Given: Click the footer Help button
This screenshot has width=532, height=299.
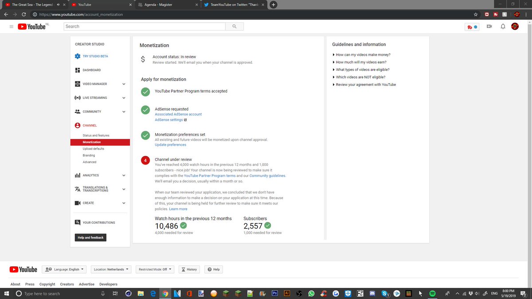Looking at the screenshot, I should [213, 269].
